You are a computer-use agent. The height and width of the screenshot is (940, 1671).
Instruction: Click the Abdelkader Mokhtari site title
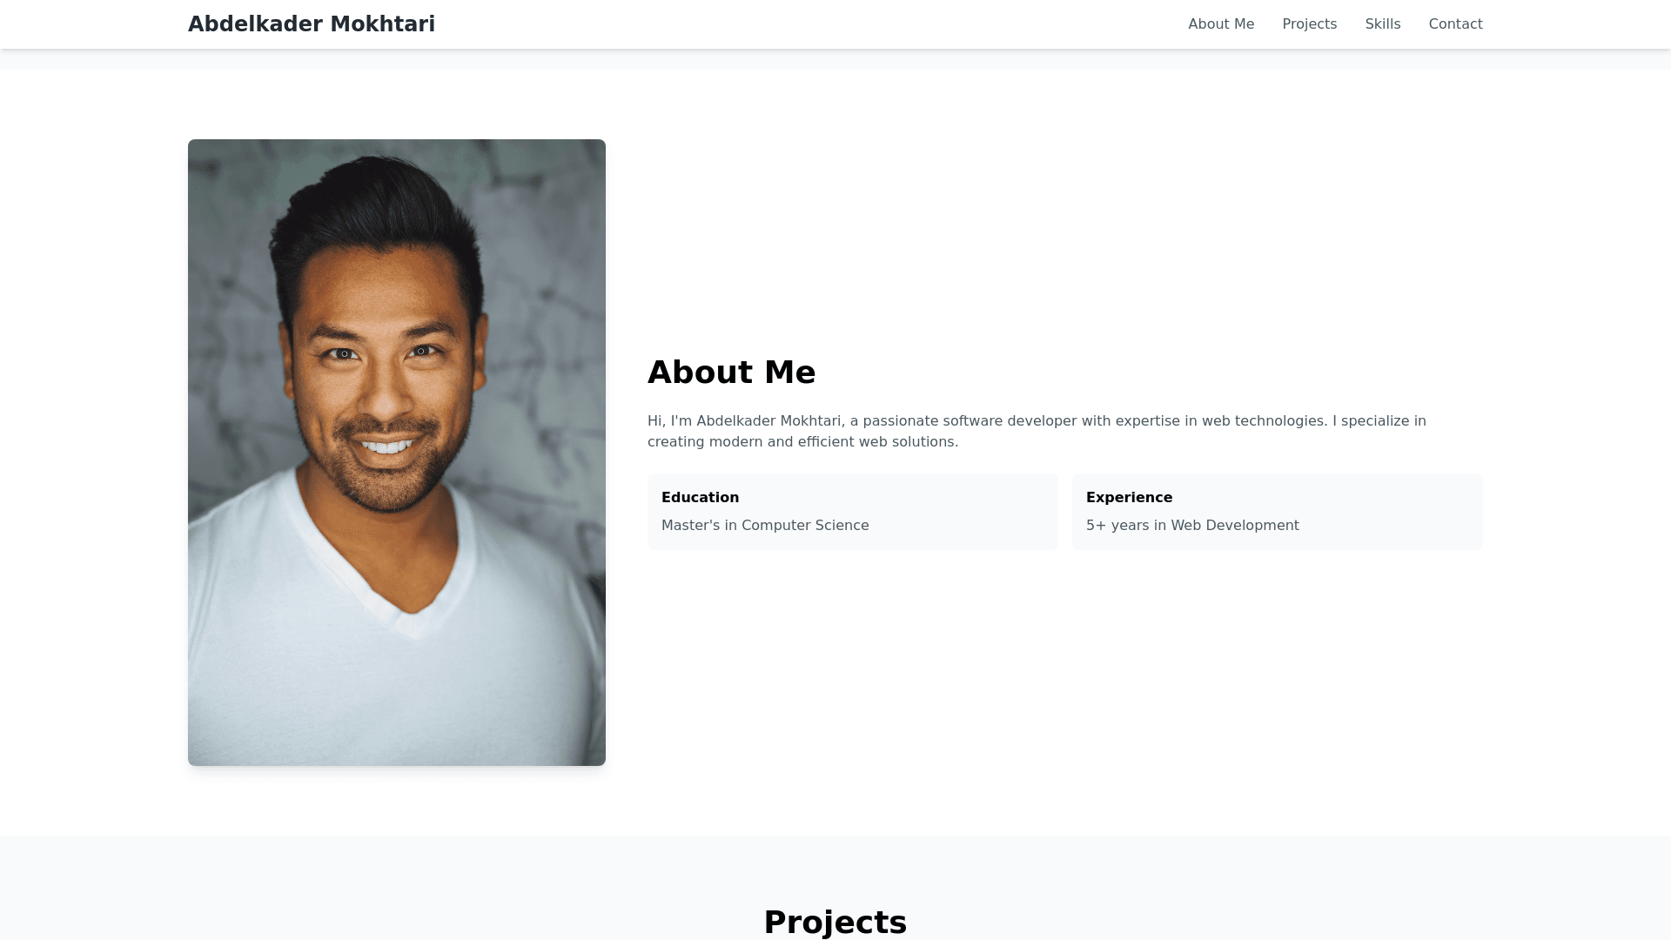point(312,24)
